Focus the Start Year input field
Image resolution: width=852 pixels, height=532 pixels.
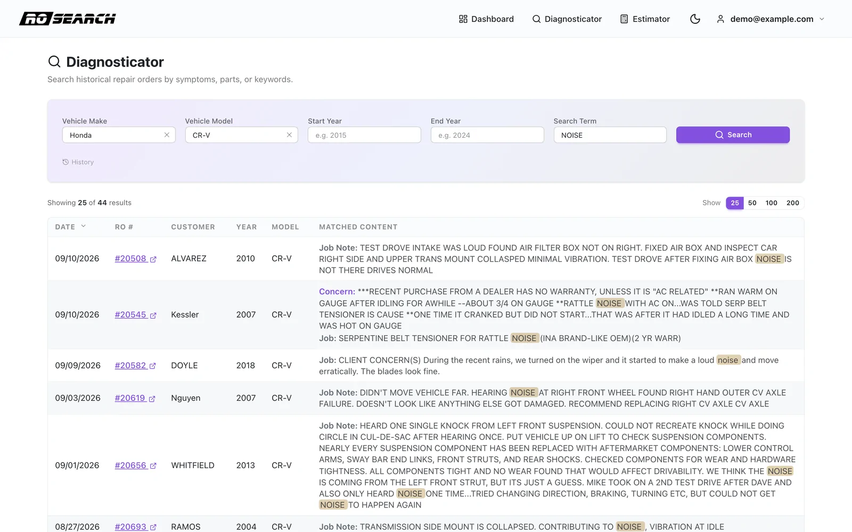click(x=364, y=135)
